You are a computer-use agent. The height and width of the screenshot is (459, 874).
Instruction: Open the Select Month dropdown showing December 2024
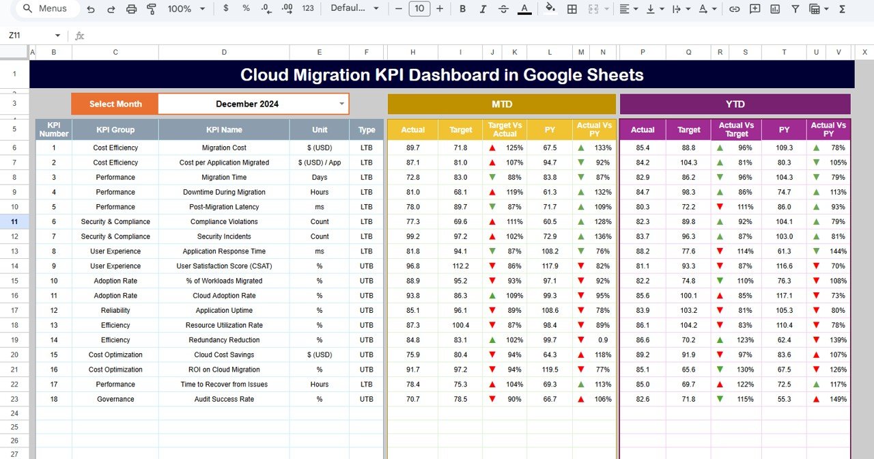[341, 104]
